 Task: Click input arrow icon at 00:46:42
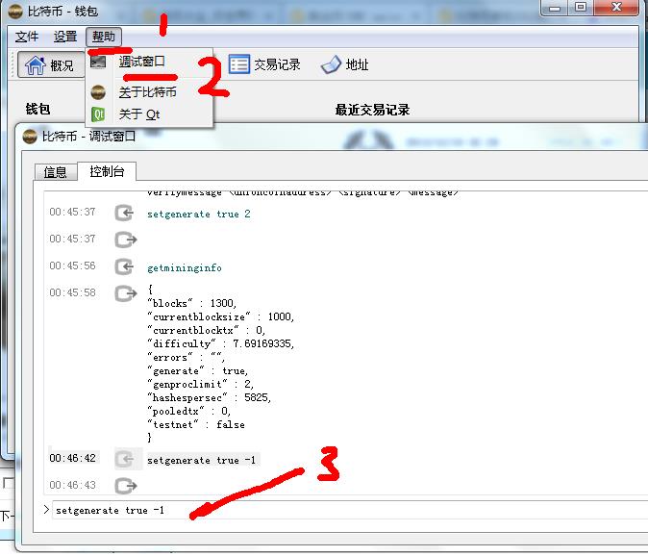click(124, 459)
